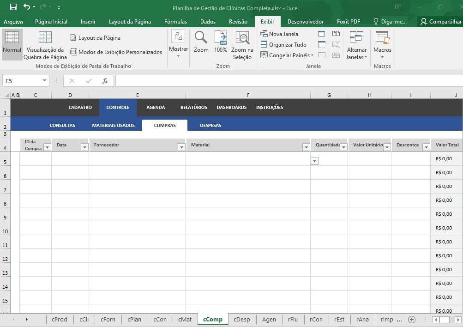Click Organizar Tudo in Janela group
Screen dimensions: 463x327
[283, 45]
